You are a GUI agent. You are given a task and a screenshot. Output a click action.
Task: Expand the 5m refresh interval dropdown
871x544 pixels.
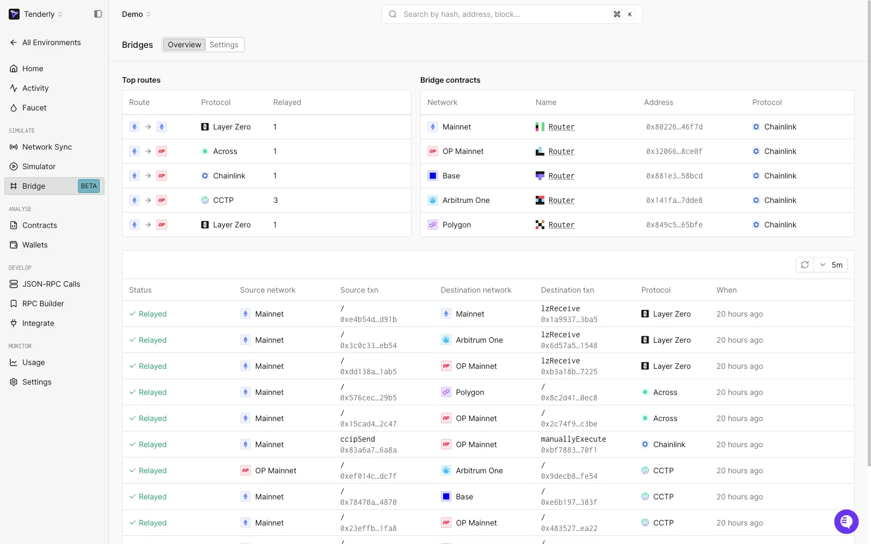[831, 265]
